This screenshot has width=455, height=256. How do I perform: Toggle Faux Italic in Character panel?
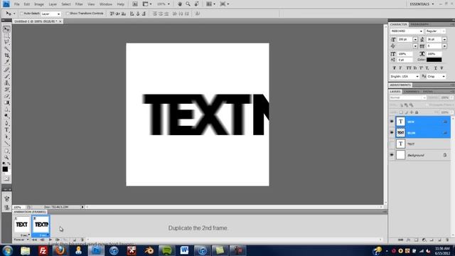pyautogui.click(x=400, y=68)
